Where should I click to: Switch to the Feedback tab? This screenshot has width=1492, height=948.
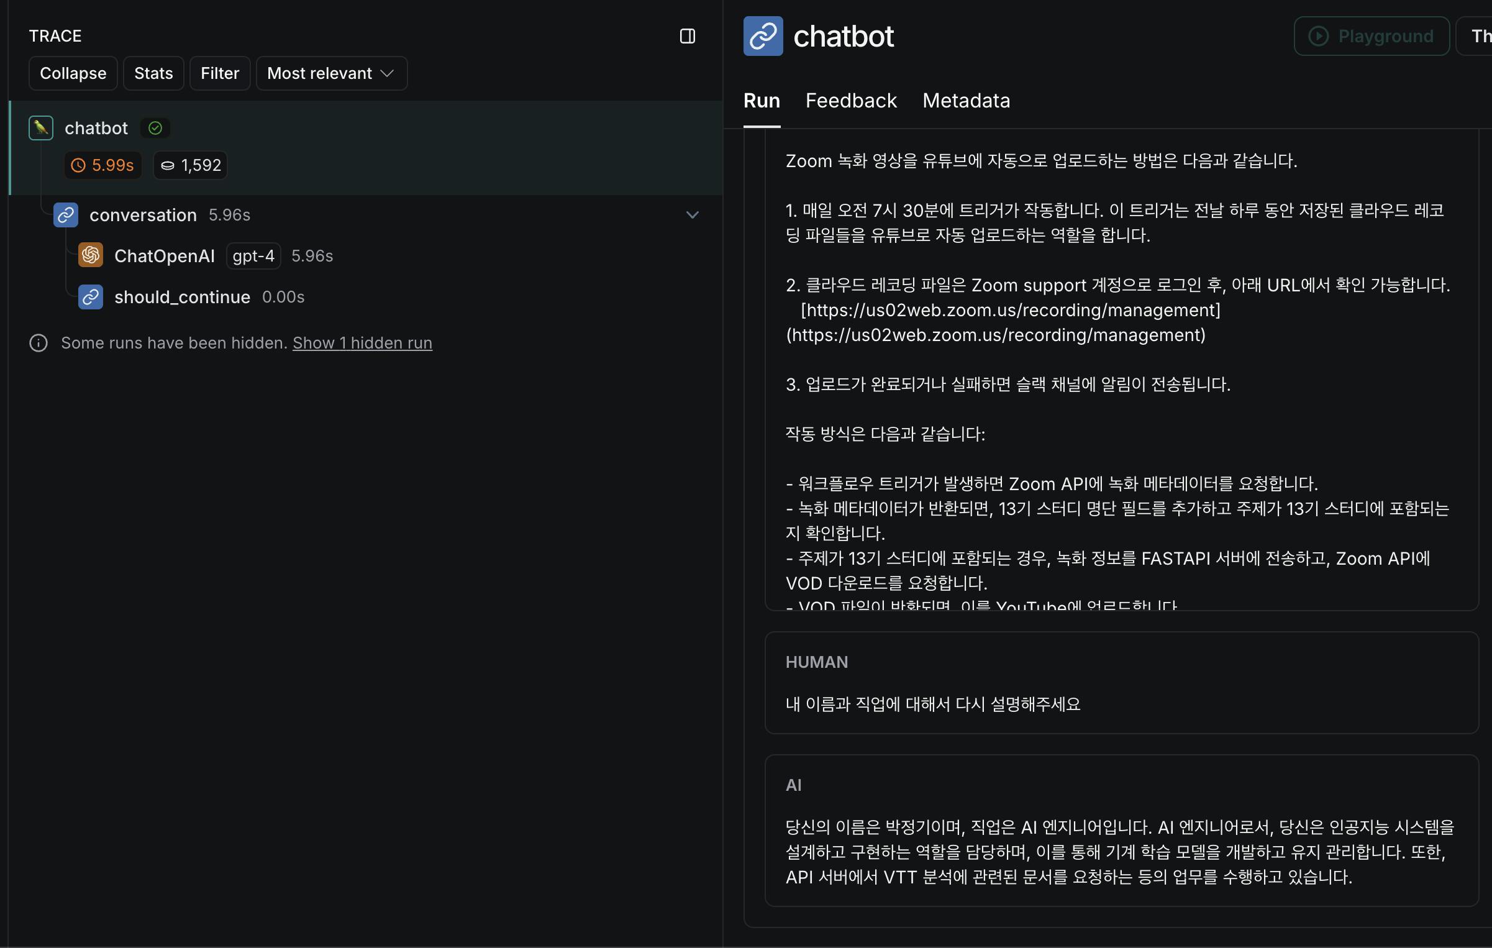[851, 101]
